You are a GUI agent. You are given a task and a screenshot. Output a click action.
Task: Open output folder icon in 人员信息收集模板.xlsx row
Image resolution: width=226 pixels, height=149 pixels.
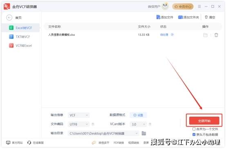pyautogui.click(x=206, y=35)
